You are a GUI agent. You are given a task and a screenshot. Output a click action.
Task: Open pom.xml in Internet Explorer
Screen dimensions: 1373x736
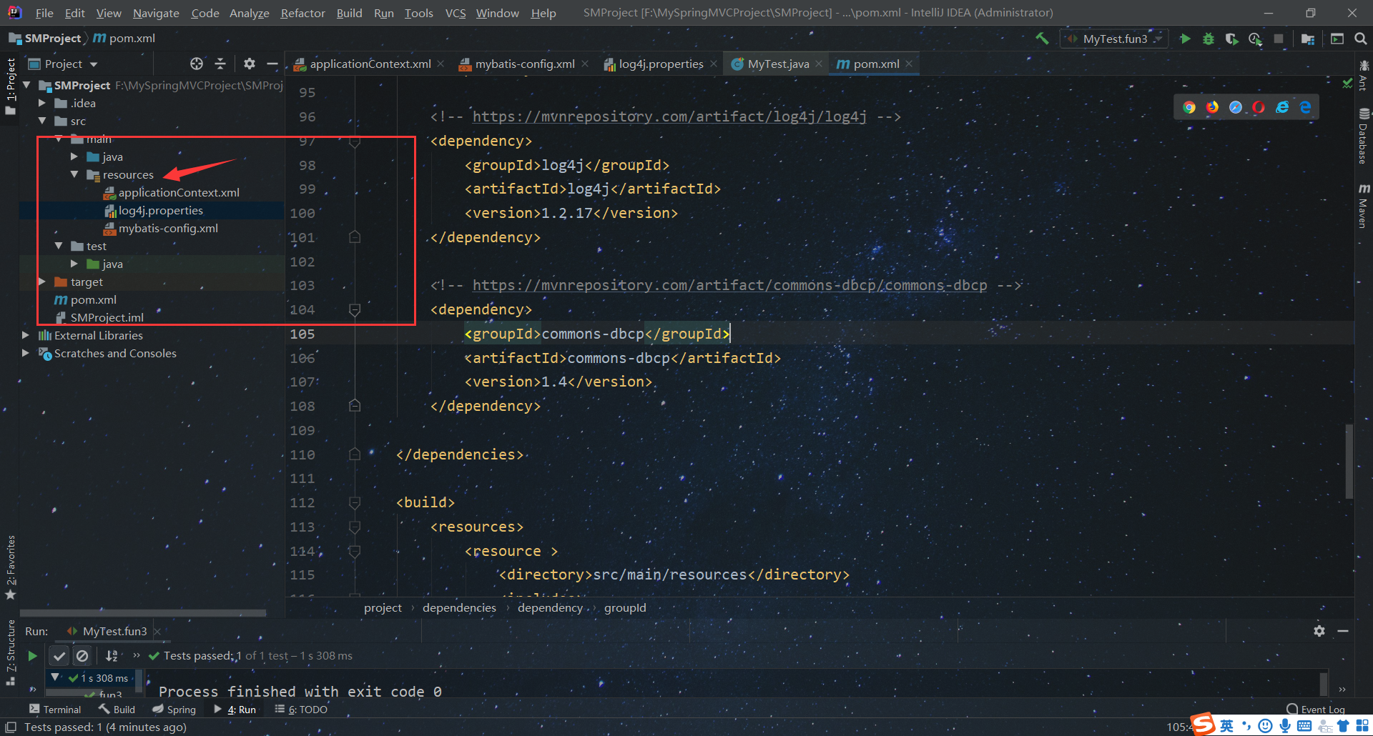pyautogui.click(x=1282, y=107)
